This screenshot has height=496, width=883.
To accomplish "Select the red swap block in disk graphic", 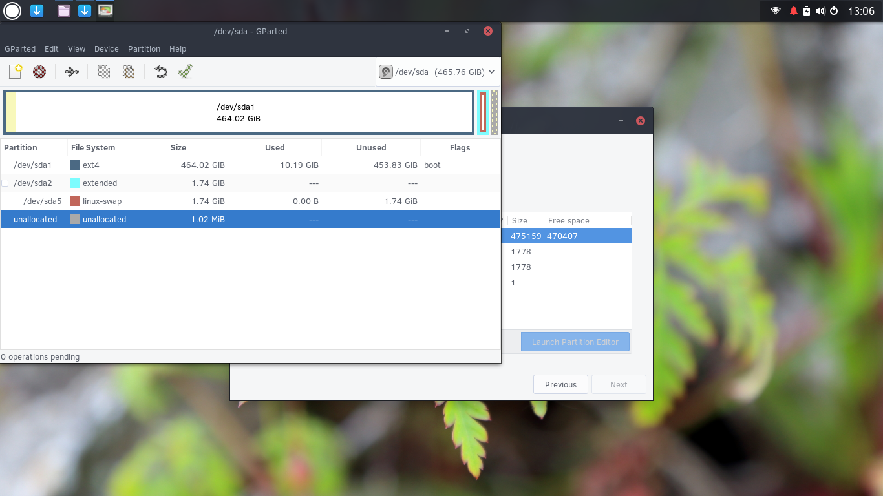I will (483, 112).
